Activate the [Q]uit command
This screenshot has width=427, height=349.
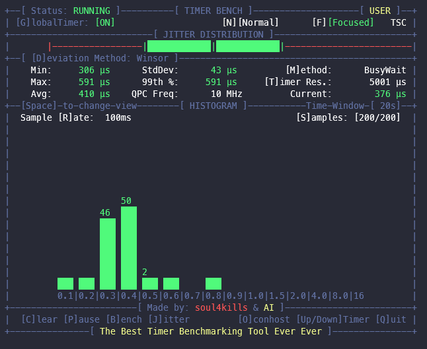tap(391, 319)
